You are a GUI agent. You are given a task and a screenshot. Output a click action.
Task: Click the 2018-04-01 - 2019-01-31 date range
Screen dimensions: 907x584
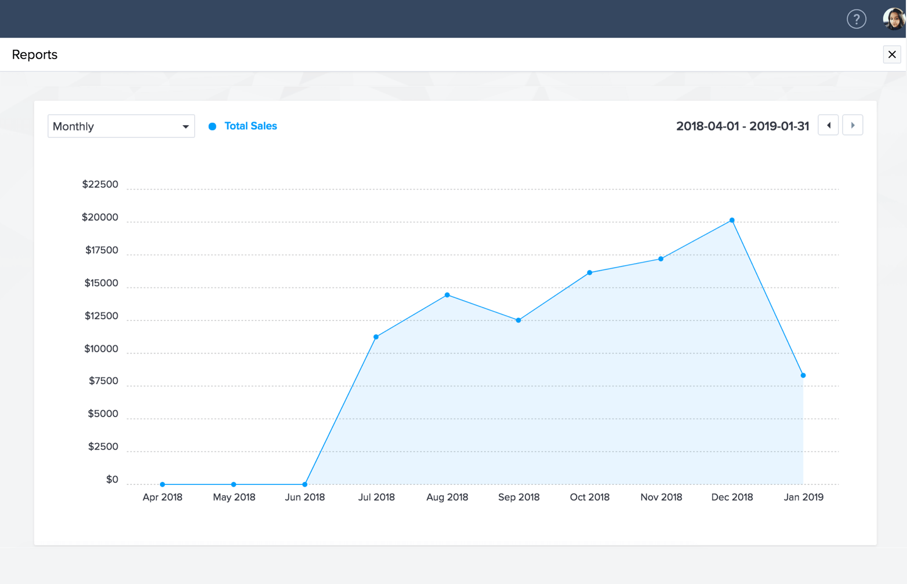[742, 126]
